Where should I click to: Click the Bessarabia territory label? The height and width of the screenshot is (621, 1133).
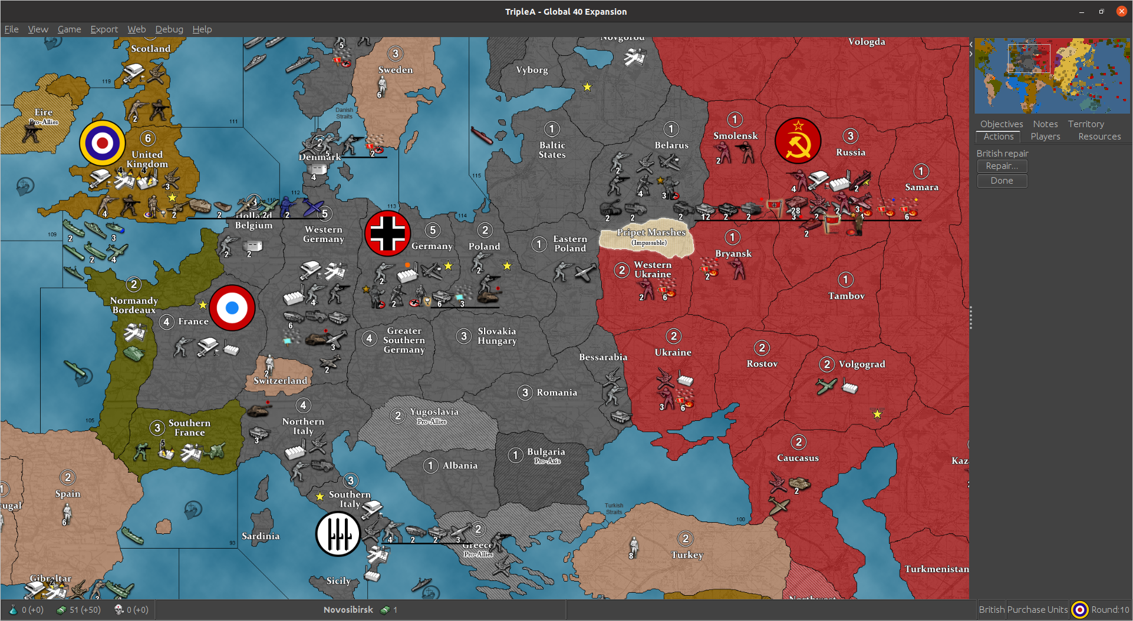tap(603, 357)
